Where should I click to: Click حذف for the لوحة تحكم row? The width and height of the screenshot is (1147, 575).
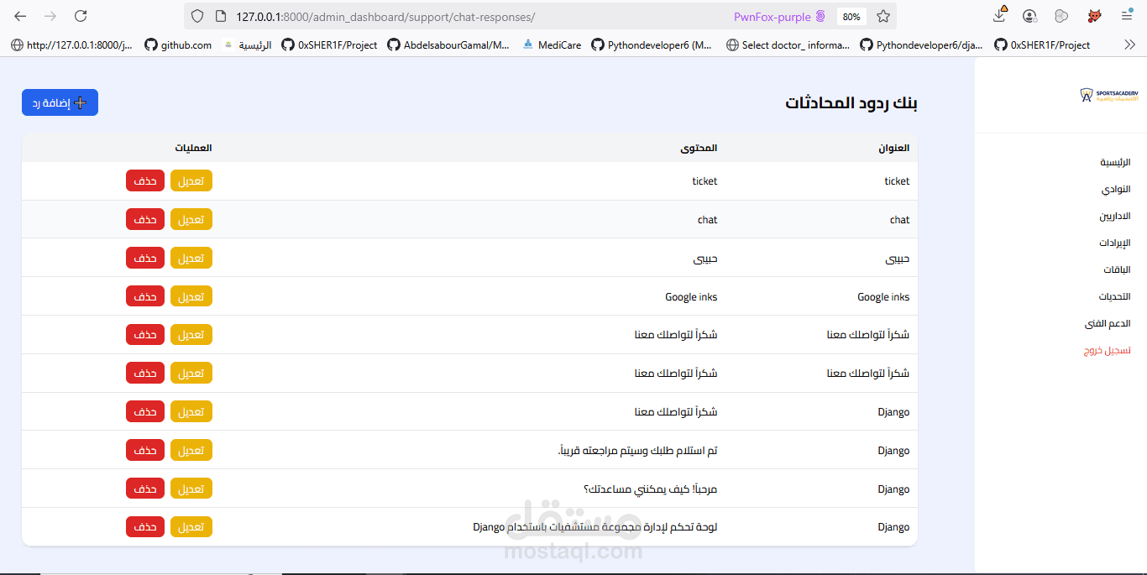pos(145,527)
